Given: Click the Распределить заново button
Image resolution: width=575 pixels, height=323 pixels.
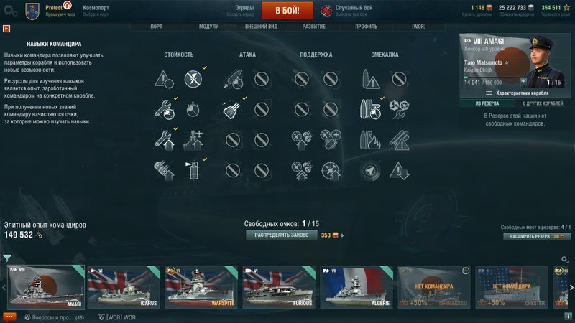Looking at the screenshot, I should 282,235.
